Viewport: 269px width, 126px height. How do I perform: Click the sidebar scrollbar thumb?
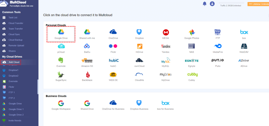coord(38,87)
